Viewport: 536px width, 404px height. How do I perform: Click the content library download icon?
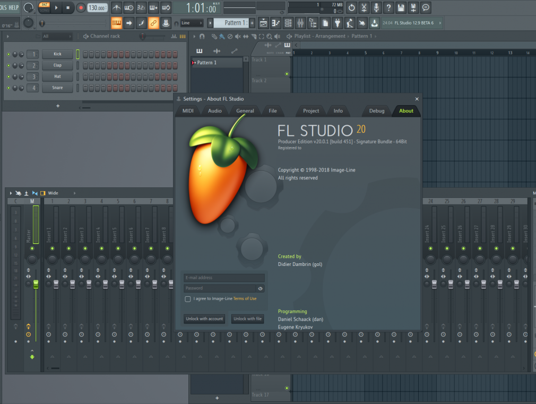[x=375, y=23]
